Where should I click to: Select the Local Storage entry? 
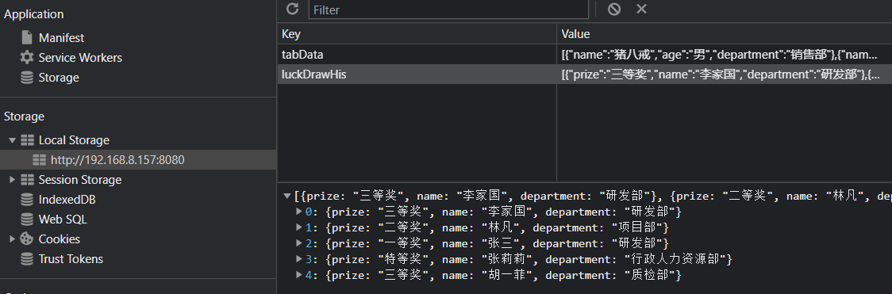tap(74, 140)
